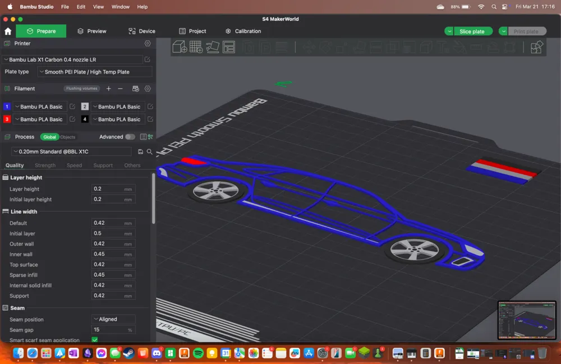Screen dimensions: 561x364
Task: Add a filament with plus icon
Action: click(x=109, y=89)
